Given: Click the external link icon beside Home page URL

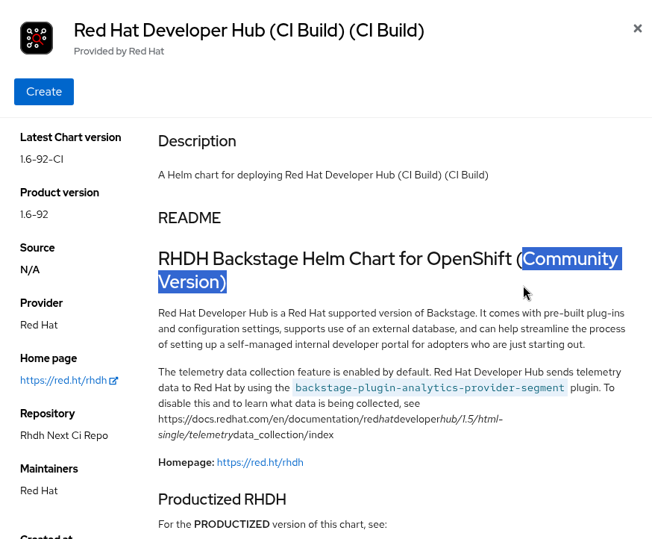Looking at the screenshot, I should click(114, 381).
